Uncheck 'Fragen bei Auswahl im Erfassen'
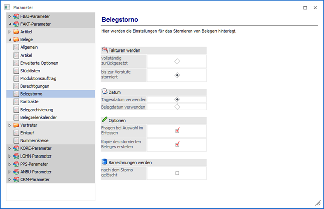The image size is (324, 209). coord(177,130)
